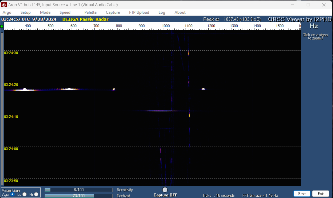
Task: Open the Log menu
Action: tap(162, 12)
